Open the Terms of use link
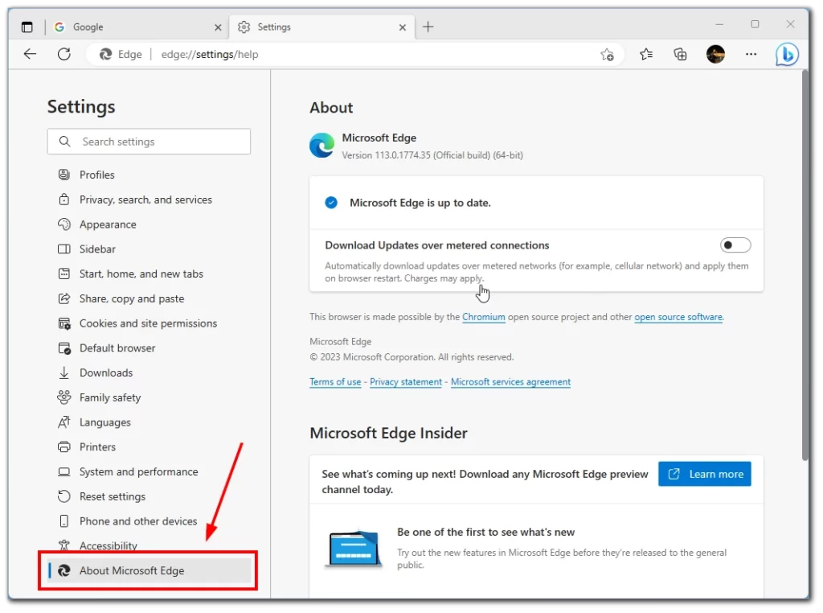 coord(335,382)
